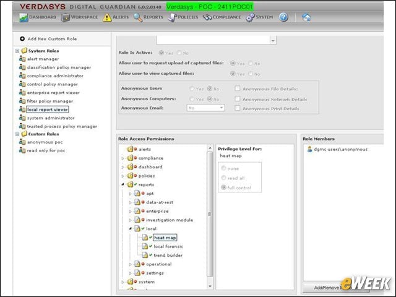
Task: Click the data-at-rest document icon
Action: click(x=137, y=202)
